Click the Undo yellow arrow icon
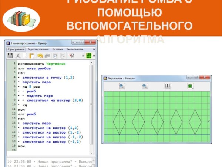Image resolution: width=222 pixels, height=167 pixels. coord(40,56)
